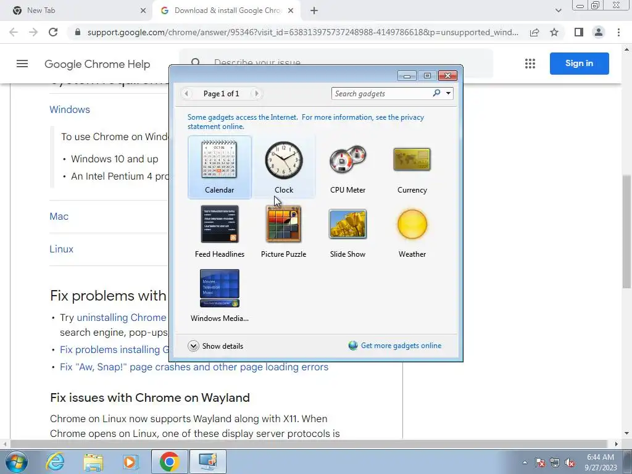The height and width of the screenshot is (474, 632).
Task: Focus the Search gadgets field
Action: click(381, 94)
